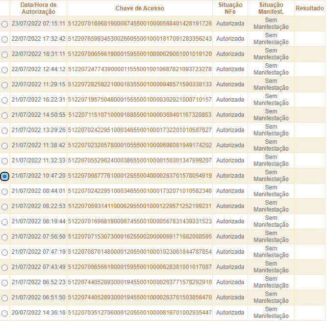This screenshot has height=321, width=327.
Task: Select radio button for 21/07/2022 16:22:31 row
Action: (x=4, y=101)
